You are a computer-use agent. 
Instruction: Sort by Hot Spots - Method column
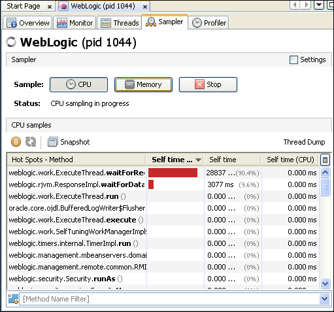point(76,160)
